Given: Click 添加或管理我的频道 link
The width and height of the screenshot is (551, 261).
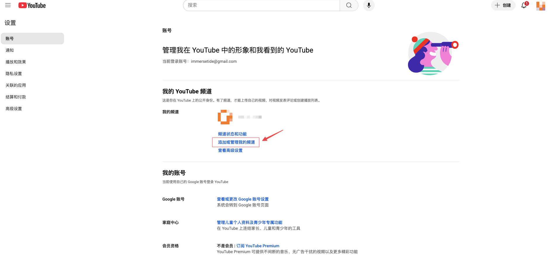Looking at the screenshot, I should pyautogui.click(x=236, y=142).
